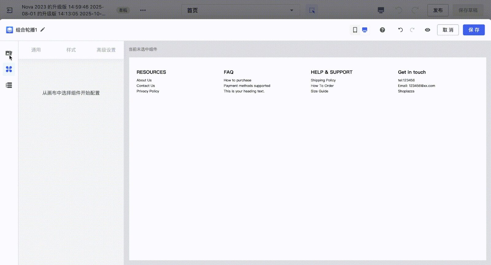Viewport: 491px width, 265px height.
Task: Open the components grid icon in sidebar
Action: point(9,69)
